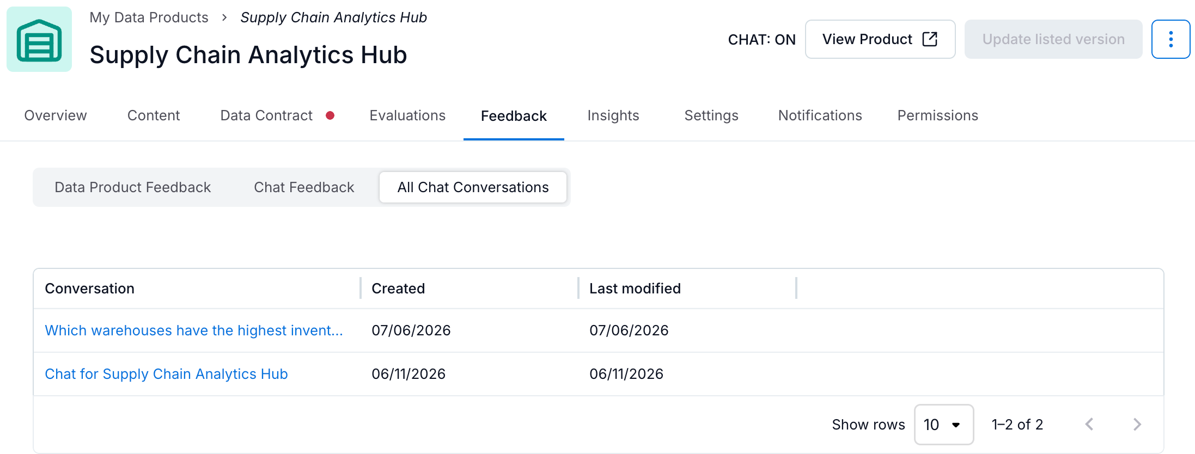
Task: Select the All Chat Conversations sub-tab
Action: point(473,187)
